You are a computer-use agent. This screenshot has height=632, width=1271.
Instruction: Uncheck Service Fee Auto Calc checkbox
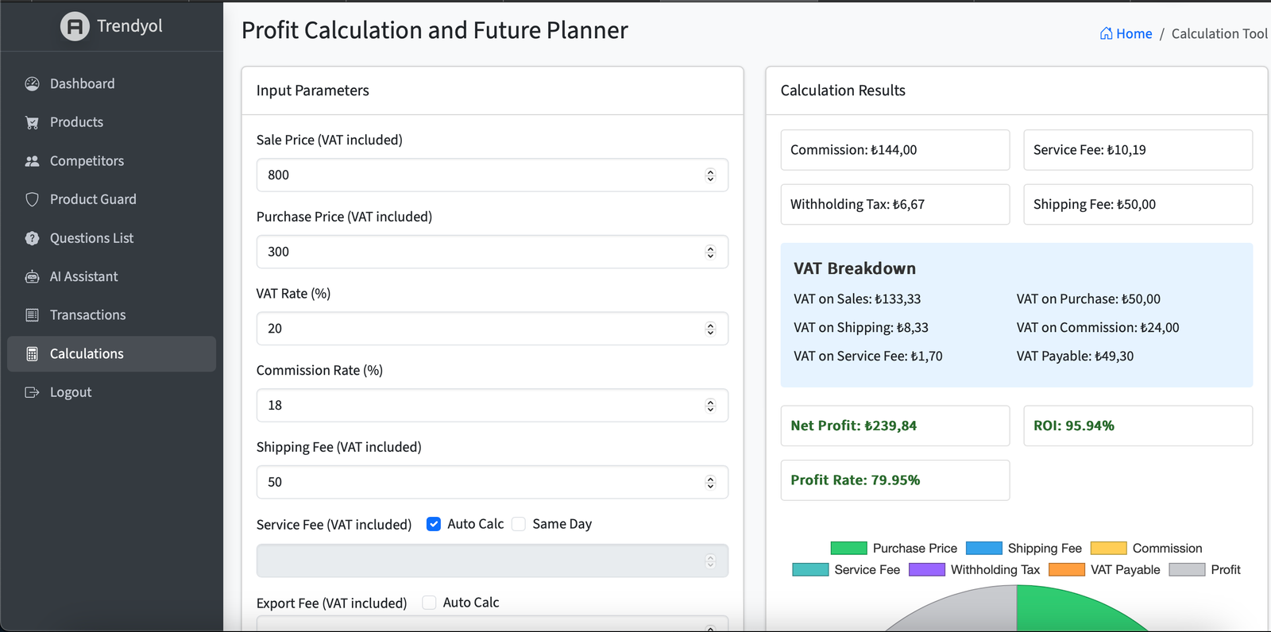(x=434, y=524)
